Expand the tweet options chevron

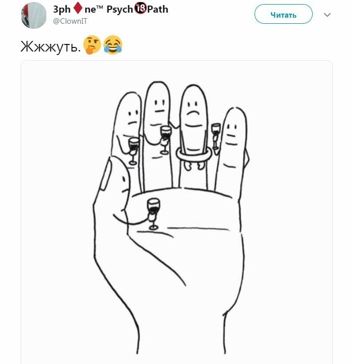click(327, 15)
